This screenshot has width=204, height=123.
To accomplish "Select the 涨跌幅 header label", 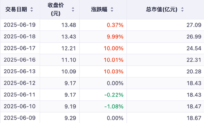I will (x=99, y=10).
